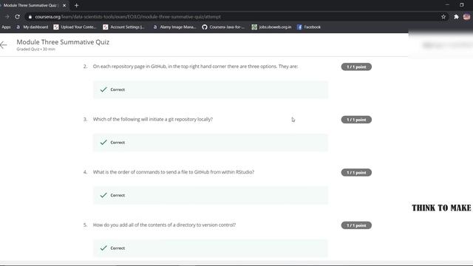Screen dimensions: 473x266
Task: Click question 2 about GitHub repository options
Action: point(195,66)
